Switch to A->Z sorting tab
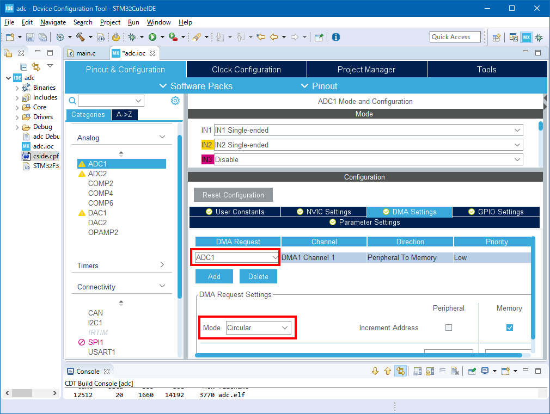This screenshot has height=414, width=550. [x=124, y=115]
